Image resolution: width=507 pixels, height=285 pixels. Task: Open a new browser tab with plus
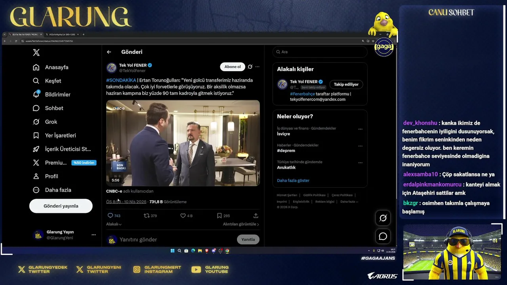(x=84, y=34)
